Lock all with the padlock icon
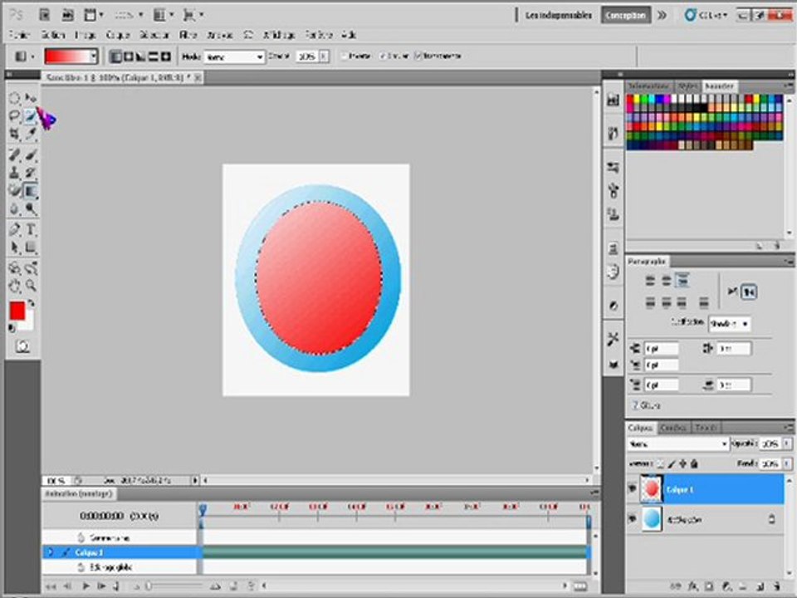797x598 pixels. point(694,463)
